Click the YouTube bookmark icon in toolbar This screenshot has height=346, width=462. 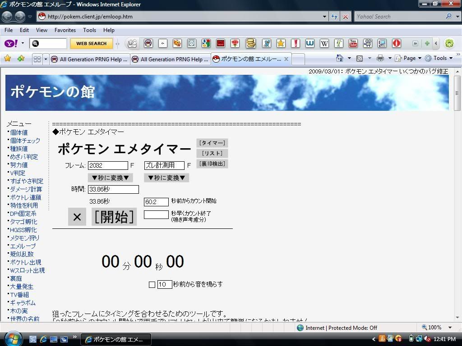click(x=353, y=43)
